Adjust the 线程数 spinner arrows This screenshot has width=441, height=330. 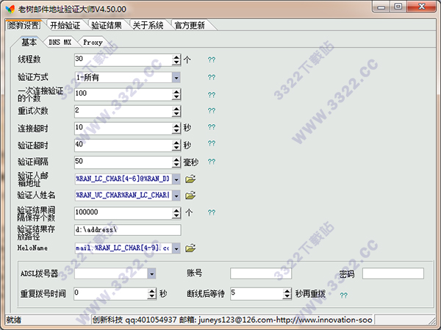pyautogui.click(x=176, y=60)
